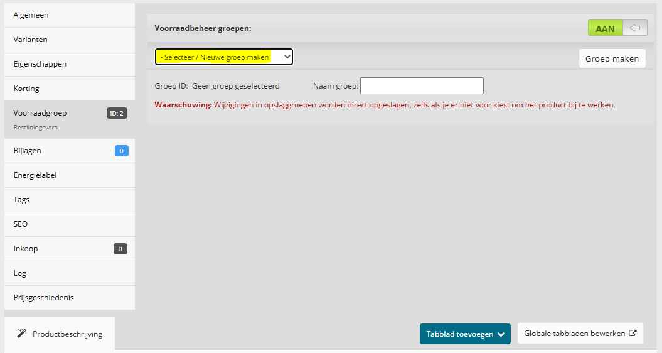Open the Selecteer / Nieuwe groep maken dropdown

[x=224, y=57]
